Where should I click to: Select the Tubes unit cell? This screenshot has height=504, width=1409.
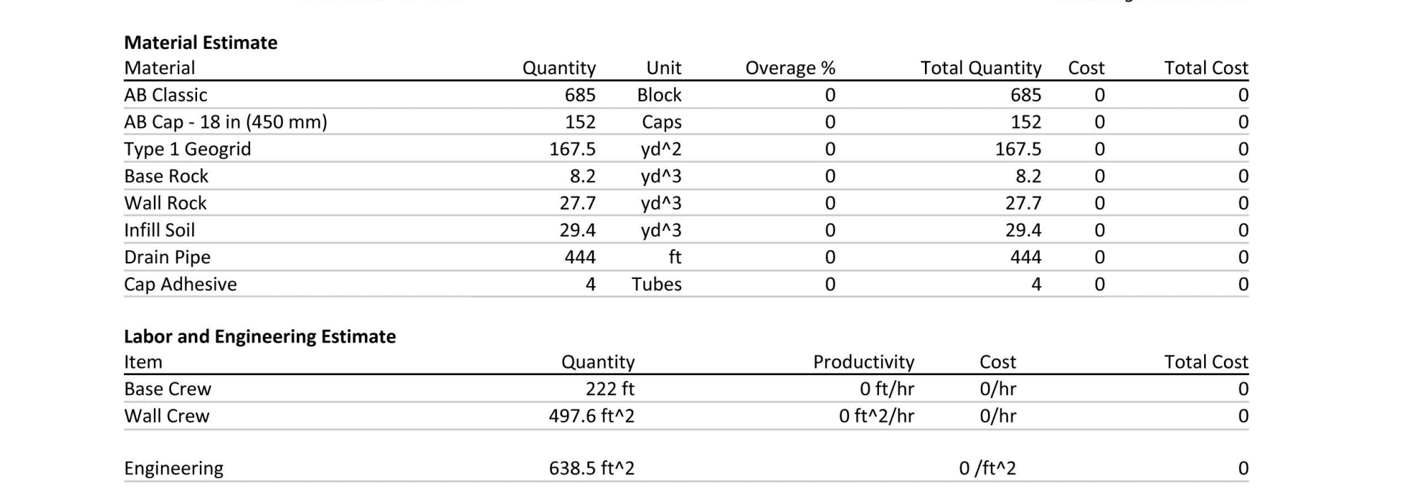point(656,284)
